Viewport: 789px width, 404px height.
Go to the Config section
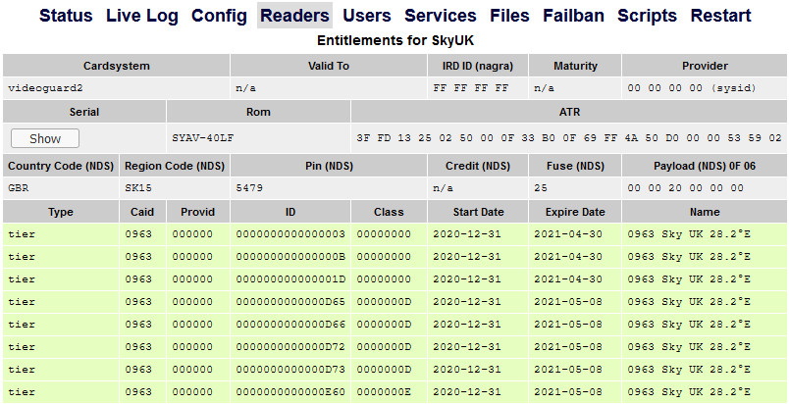pyautogui.click(x=219, y=16)
